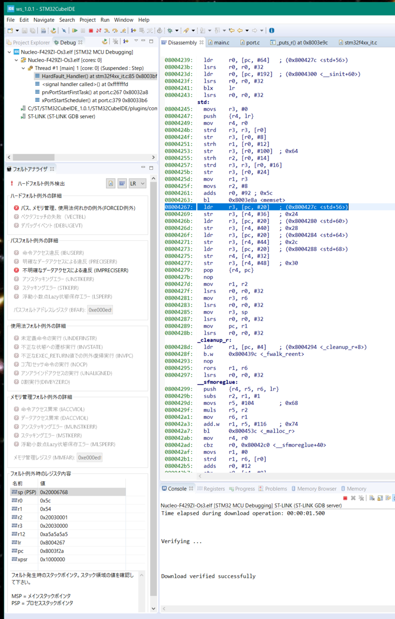The image size is (395, 619).
Task: Open the LR dropdown in fault analyzer
Action: pyautogui.click(x=138, y=183)
